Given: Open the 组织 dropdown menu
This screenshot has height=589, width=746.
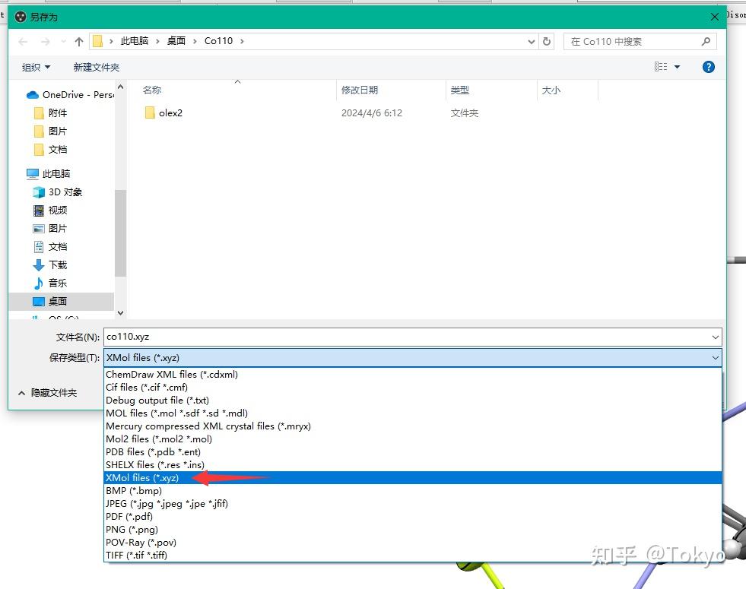Looking at the screenshot, I should coord(37,67).
